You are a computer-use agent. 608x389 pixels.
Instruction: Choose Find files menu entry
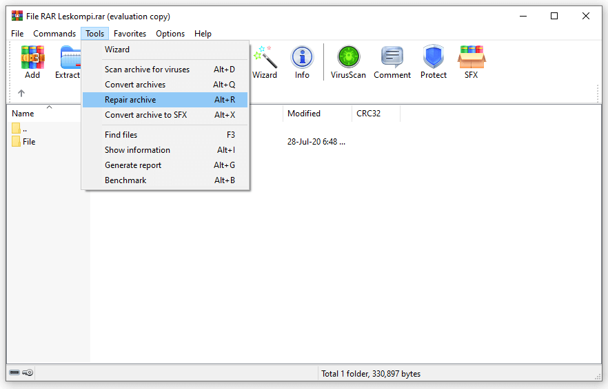pos(165,135)
